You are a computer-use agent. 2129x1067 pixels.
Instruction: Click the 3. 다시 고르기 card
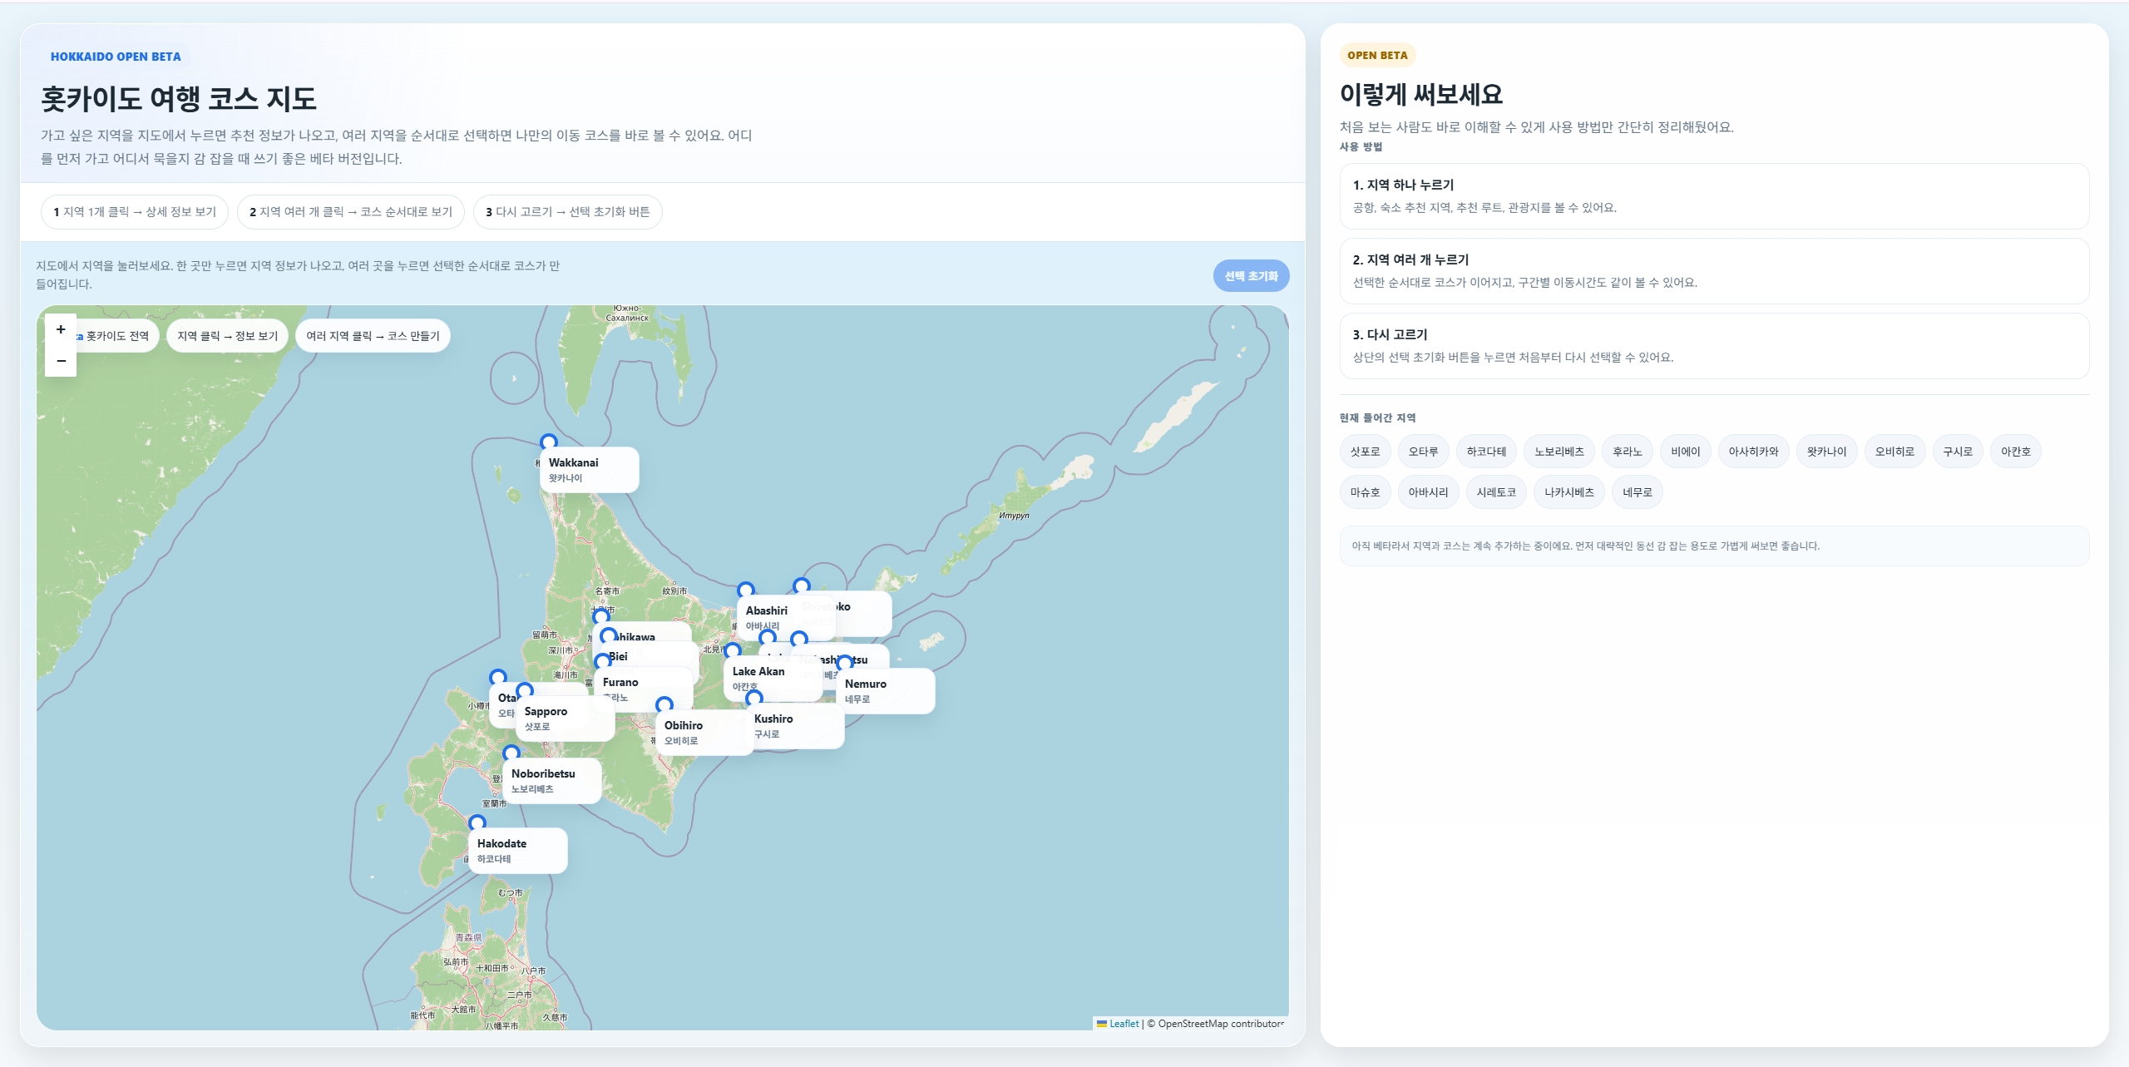click(x=1714, y=346)
